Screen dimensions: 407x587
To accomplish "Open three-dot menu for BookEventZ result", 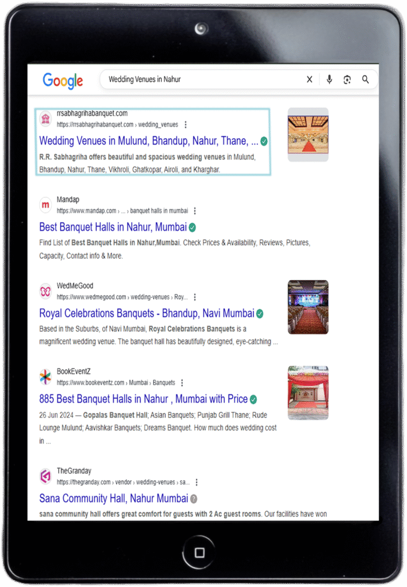I will (x=182, y=382).
